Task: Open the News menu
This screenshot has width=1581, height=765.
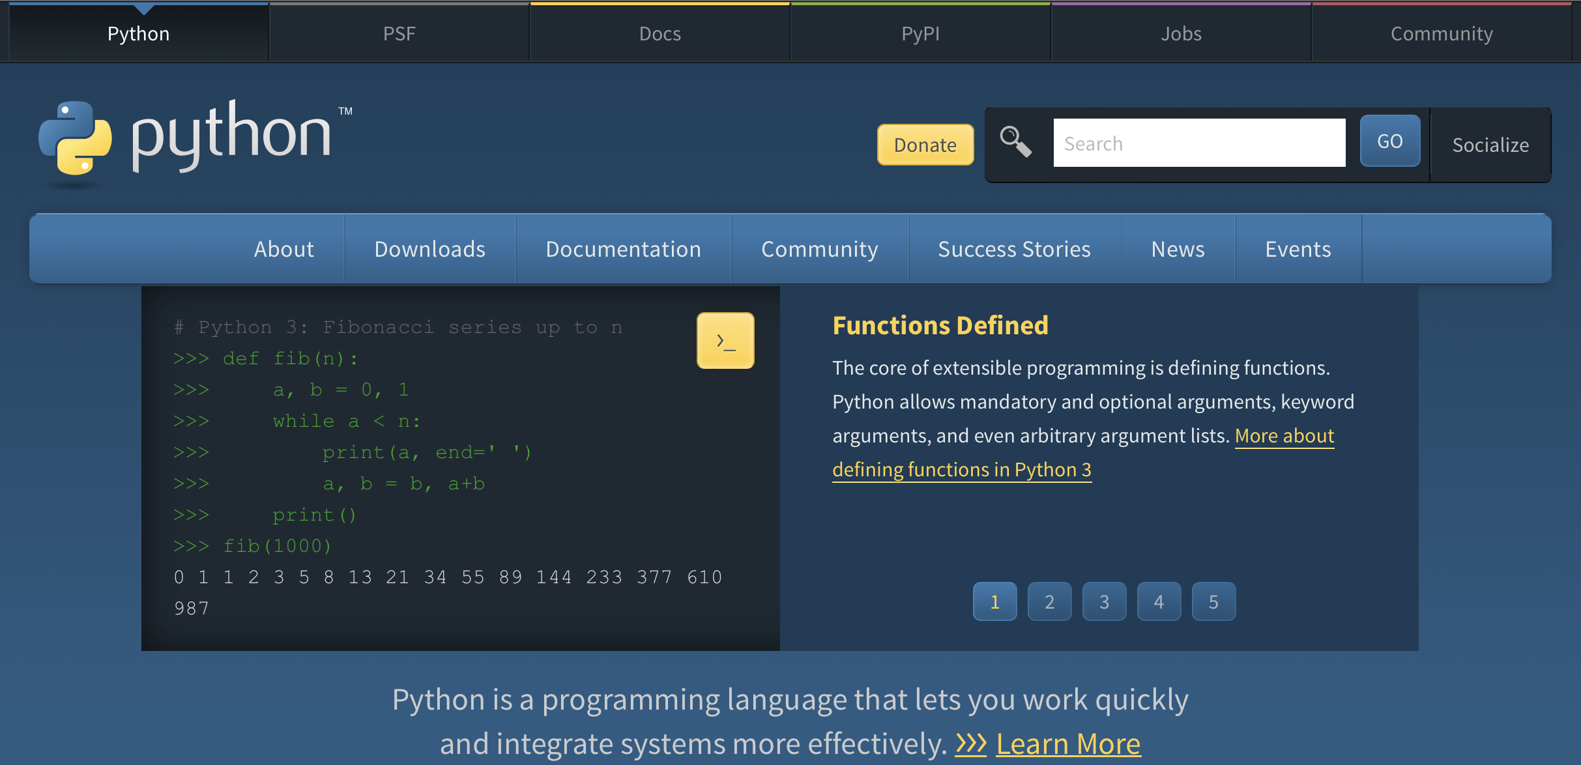Action: [1178, 249]
